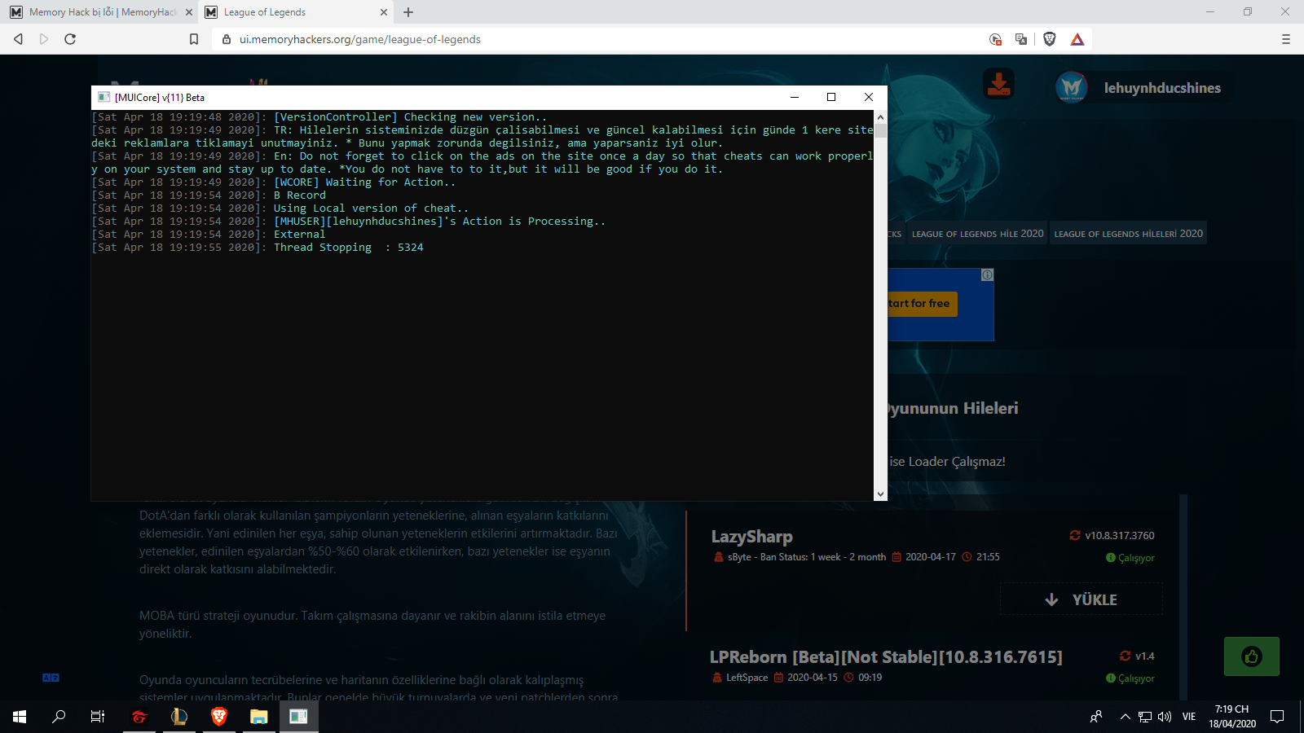The image size is (1304, 733).
Task: Open the LazySharp cheat title
Action: (751, 537)
